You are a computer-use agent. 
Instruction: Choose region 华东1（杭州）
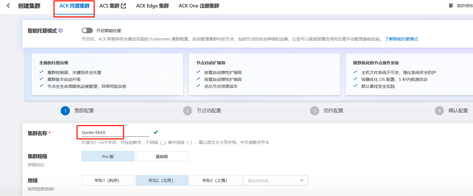click(x=108, y=180)
